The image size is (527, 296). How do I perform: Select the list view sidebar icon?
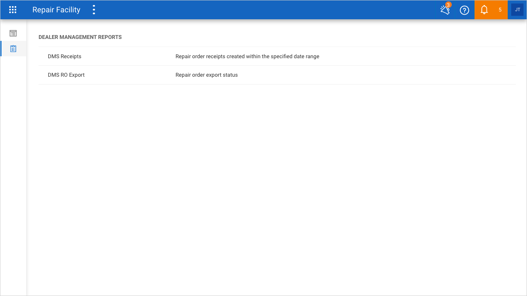coord(13,34)
